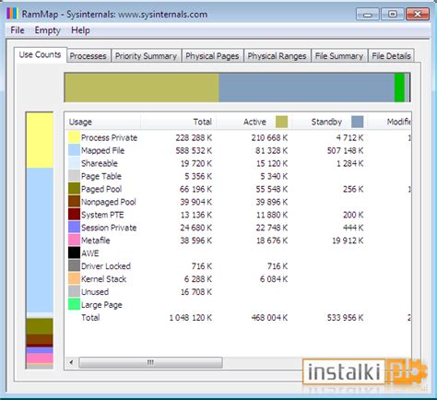Image resolution: width=437 pixels, height=400 pixels.
Task: Open the File menu
Action: [18, 30]
